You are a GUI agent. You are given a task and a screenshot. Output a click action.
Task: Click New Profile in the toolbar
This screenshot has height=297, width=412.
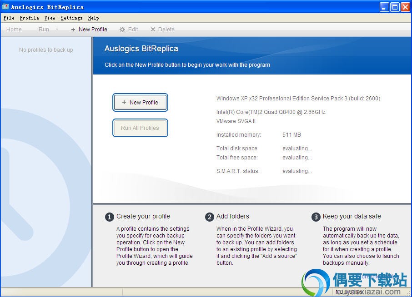click(x=89, y=30)
